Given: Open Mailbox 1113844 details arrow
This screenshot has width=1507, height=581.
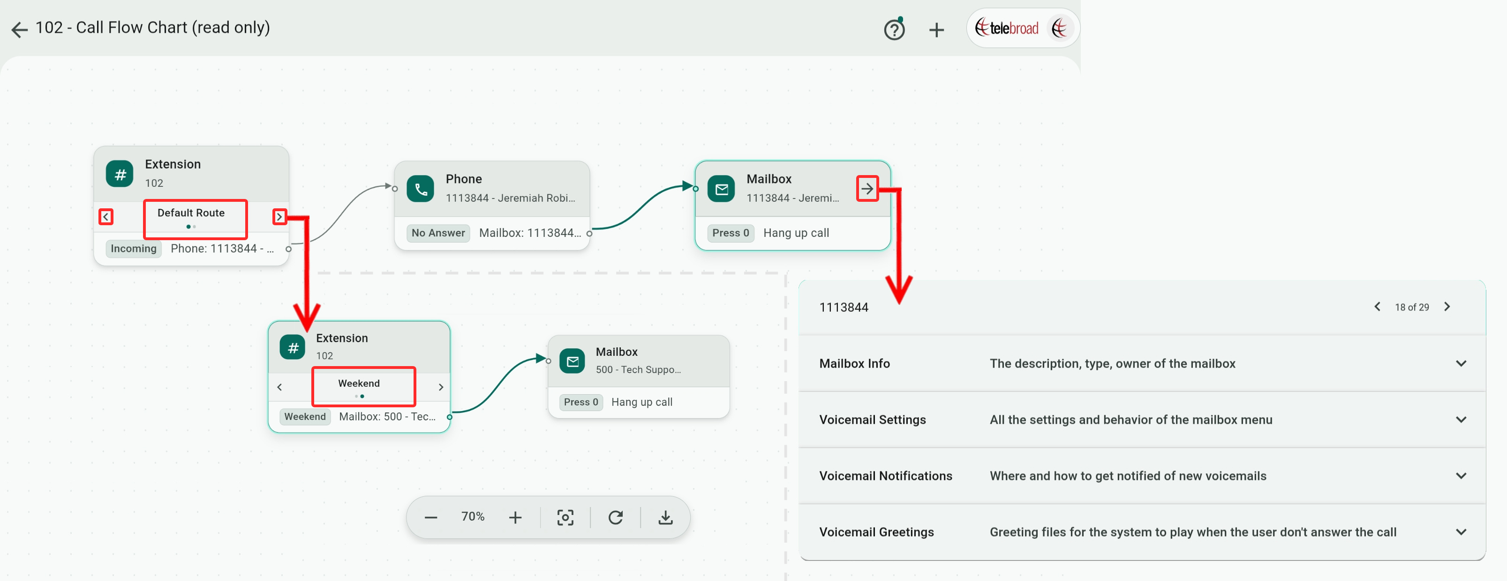Looking at the screenshot, I should coord(867,189).
